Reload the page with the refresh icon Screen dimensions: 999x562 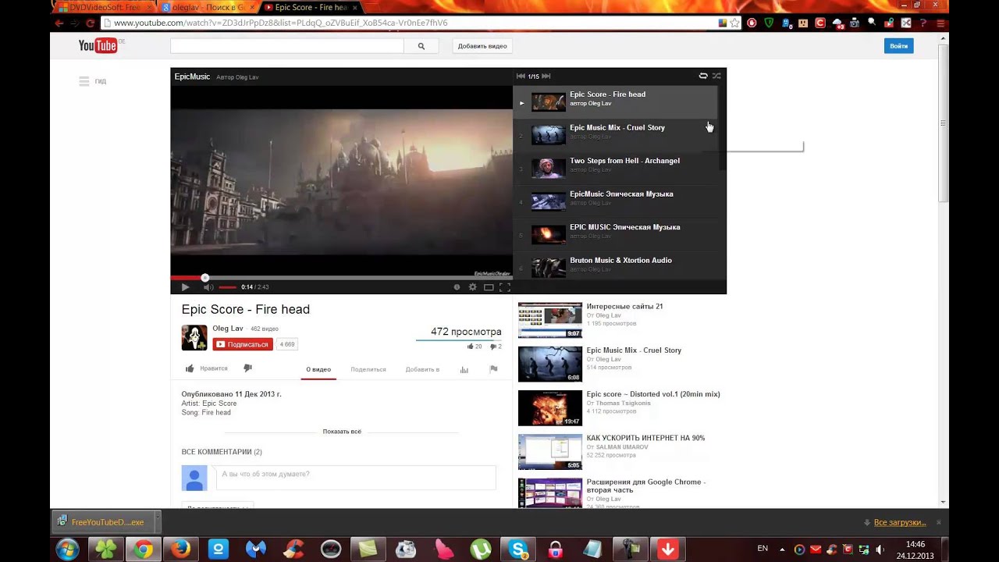coord(90,23)
